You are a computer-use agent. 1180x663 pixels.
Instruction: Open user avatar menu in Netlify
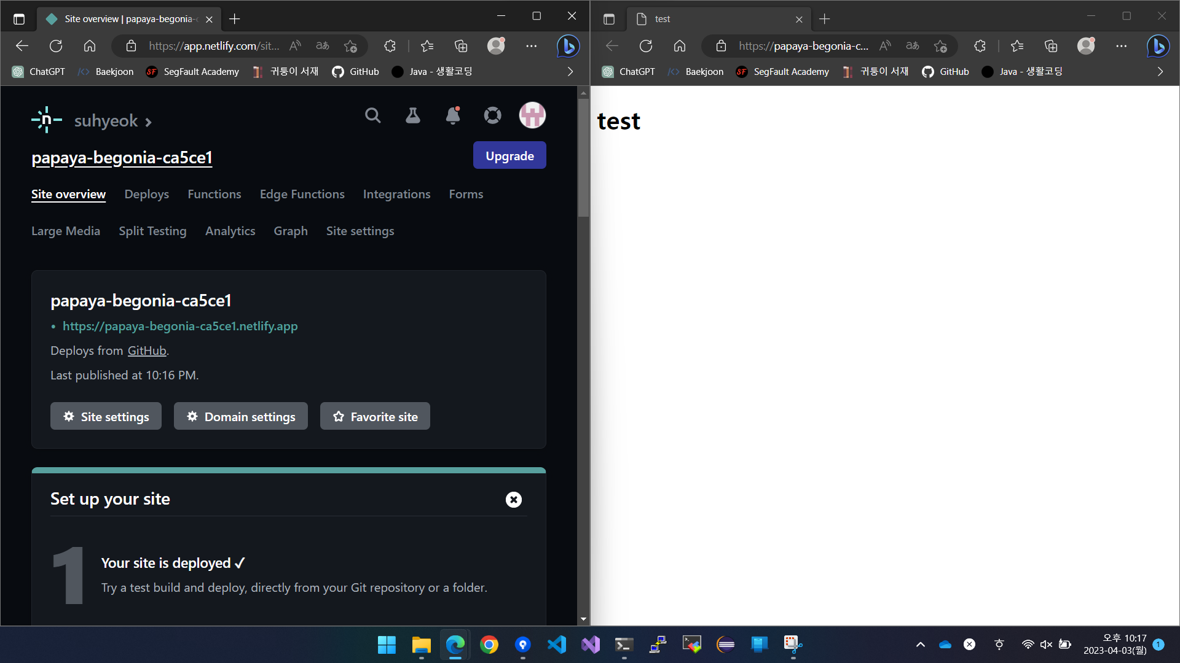pos(532,115)
